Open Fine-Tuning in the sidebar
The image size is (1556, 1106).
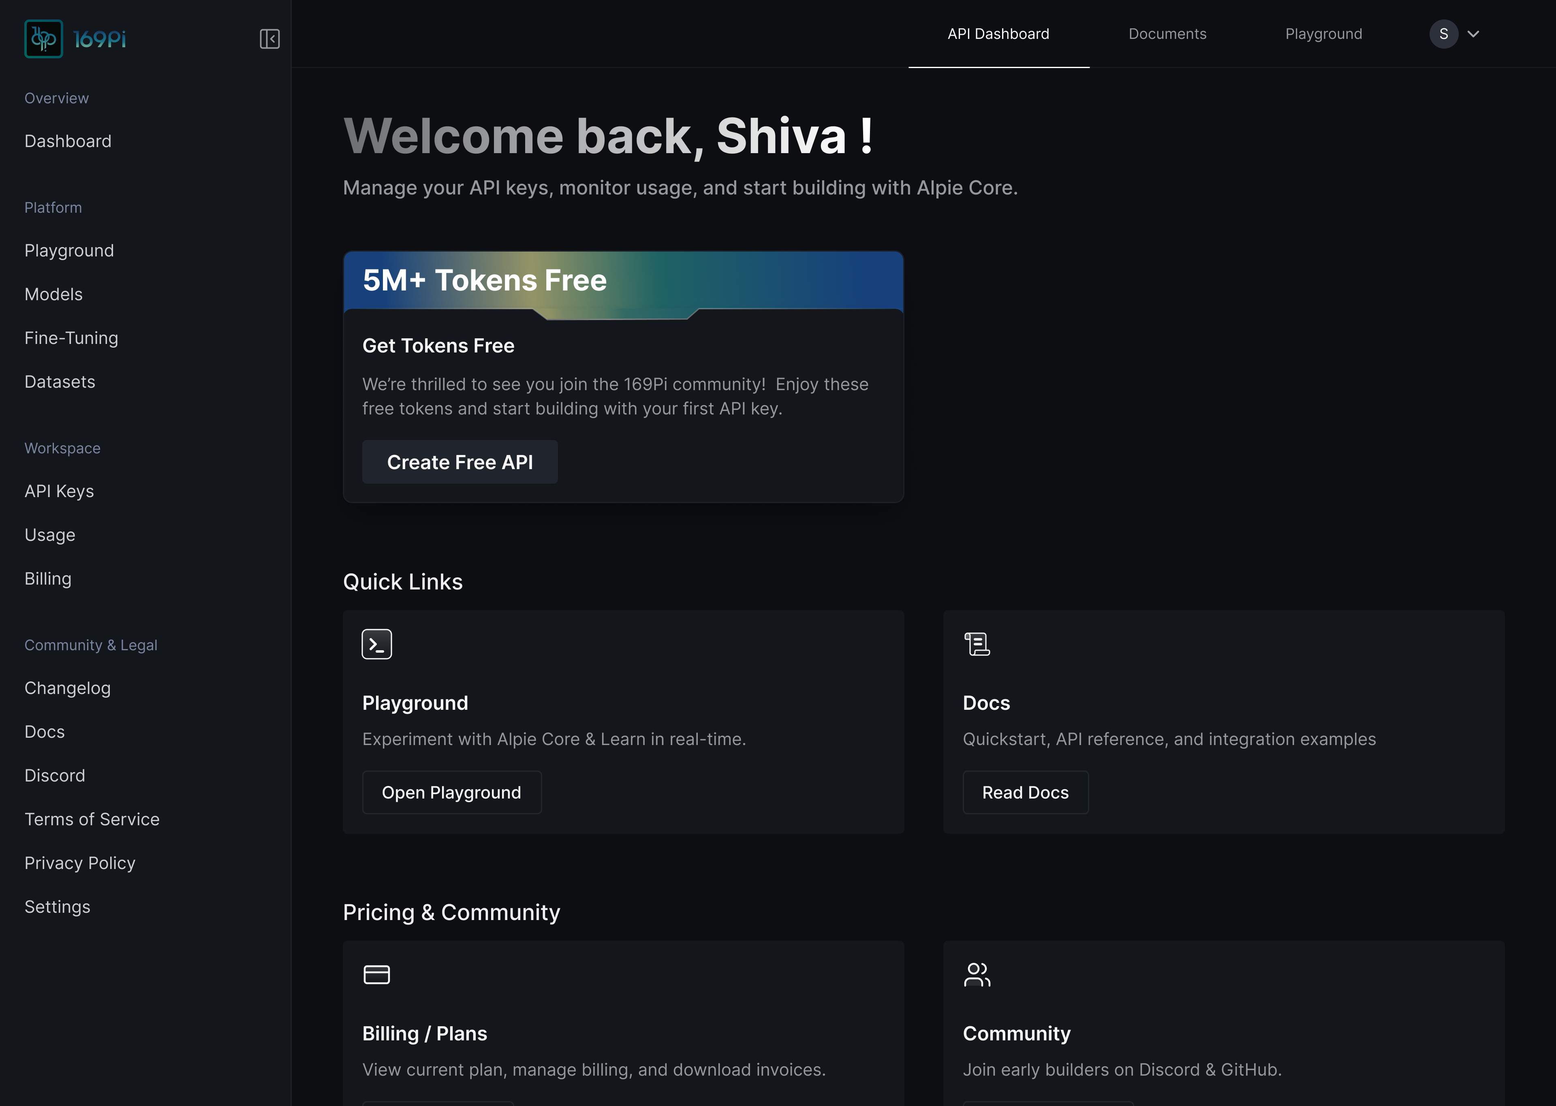point(71,338)
